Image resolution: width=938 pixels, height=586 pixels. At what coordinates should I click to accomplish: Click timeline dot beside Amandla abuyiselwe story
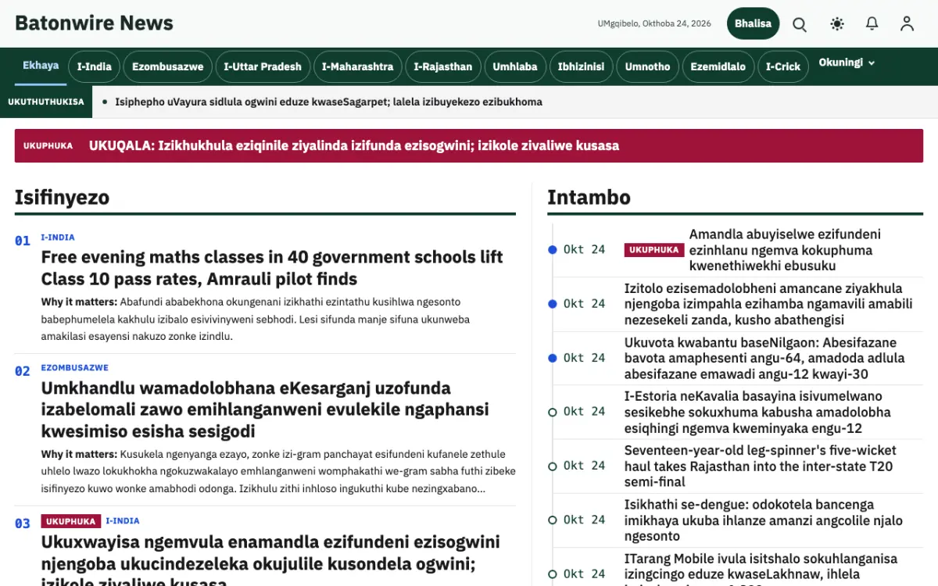pos(553,250)
